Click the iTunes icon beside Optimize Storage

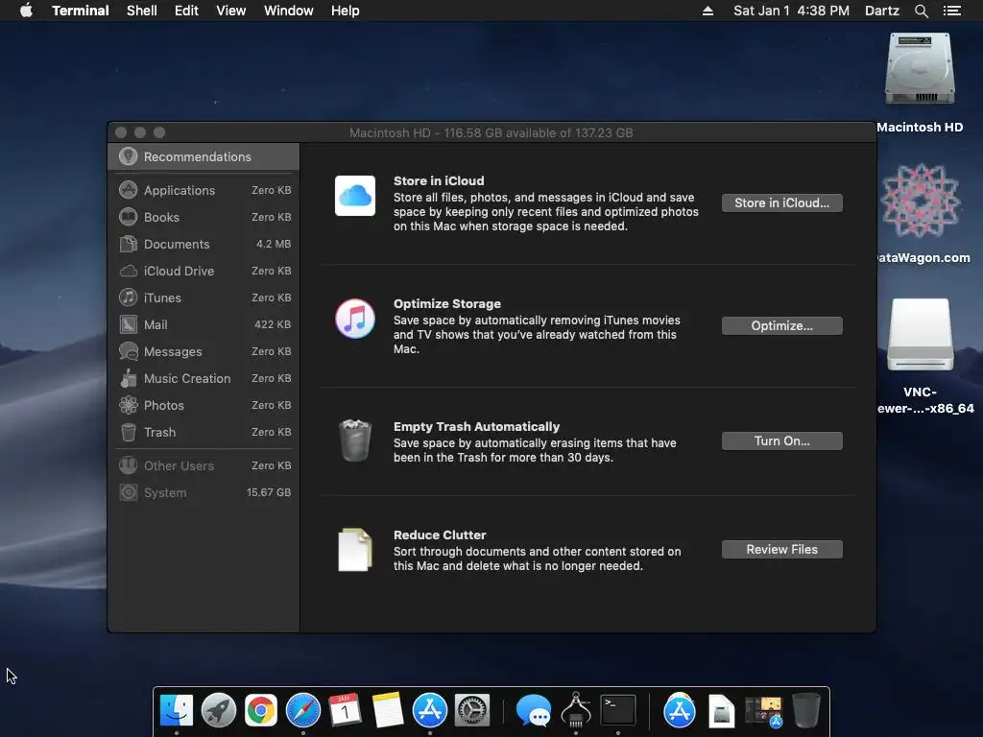355,319
